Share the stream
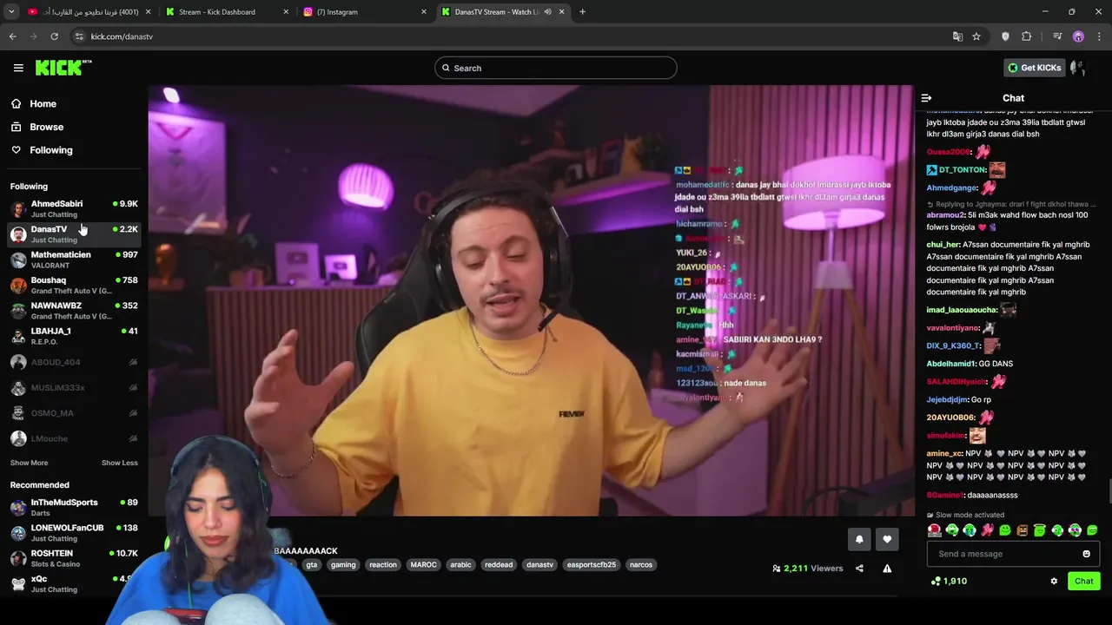The height and width of the screenshot is (625, 1112). (x=859, y=569)
